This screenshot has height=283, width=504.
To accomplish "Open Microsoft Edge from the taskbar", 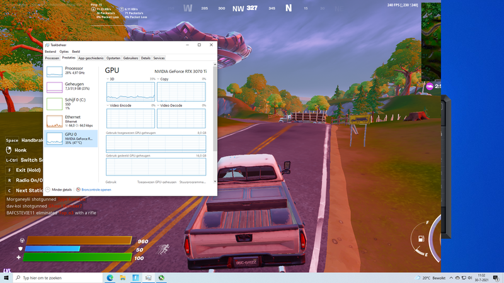I will coord(110,278).
